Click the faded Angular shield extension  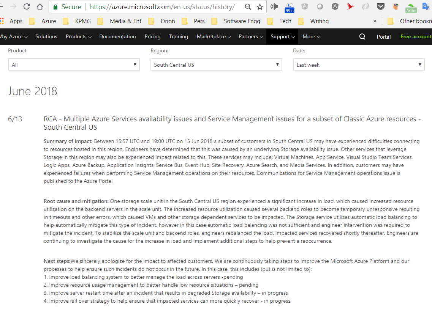coord(305,6)
